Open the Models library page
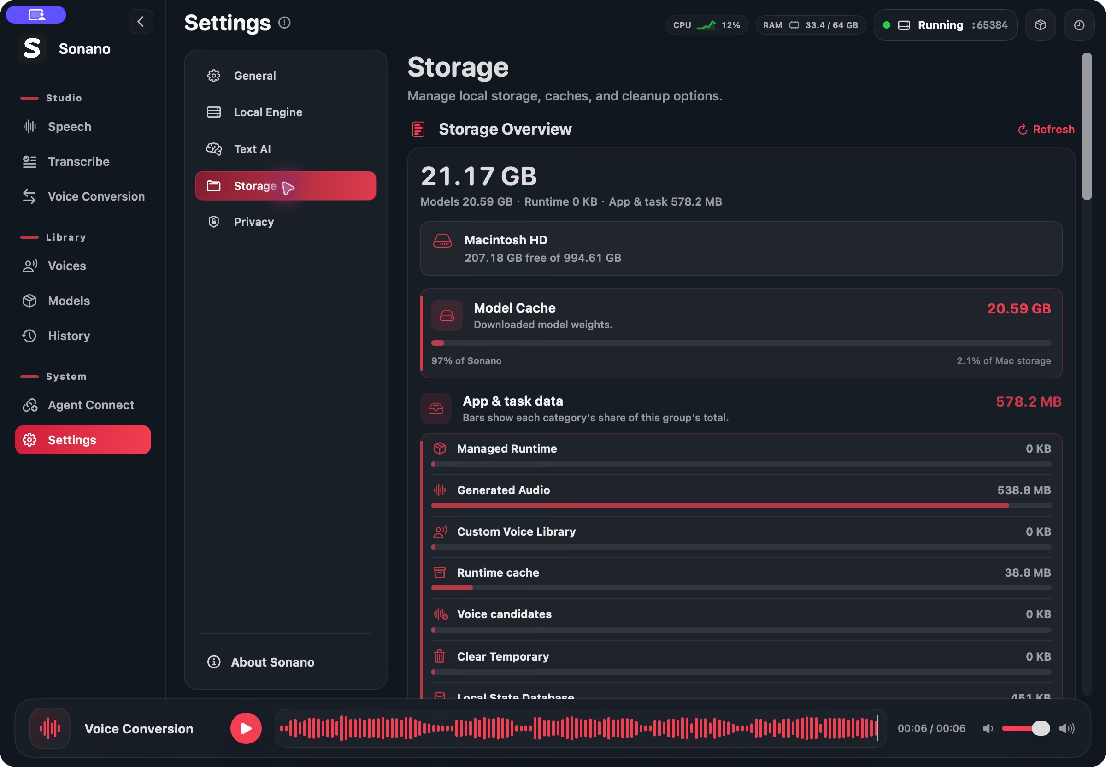Image resolution: width=1106 pixels, height=767 pixels. [x=82, y=301]
